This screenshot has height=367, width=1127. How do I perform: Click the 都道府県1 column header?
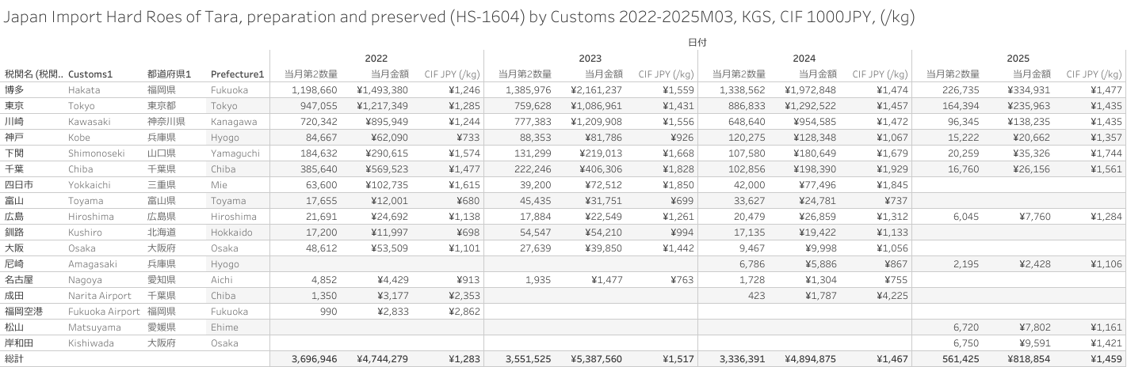point(170,74)
